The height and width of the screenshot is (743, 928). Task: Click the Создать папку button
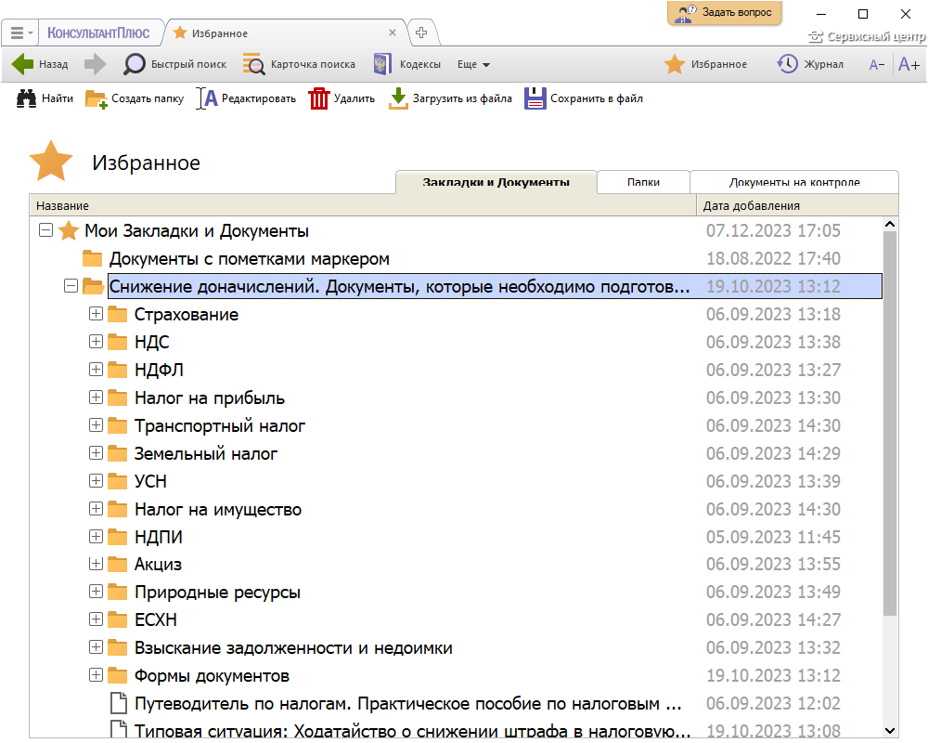pyautogui.click(x=135, y=98)
